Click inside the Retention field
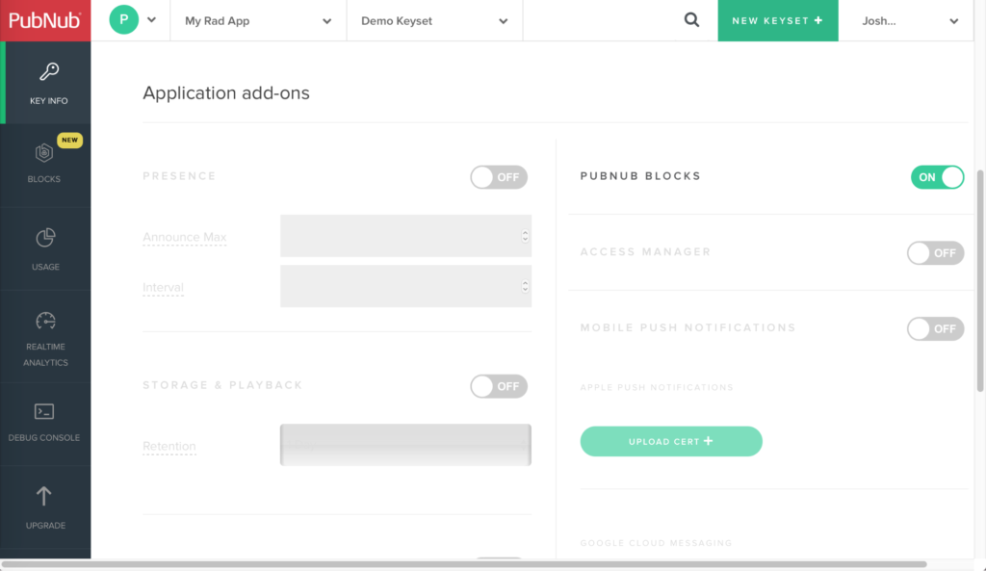Screen dimensions: 986x571 (x=404, y=445)
